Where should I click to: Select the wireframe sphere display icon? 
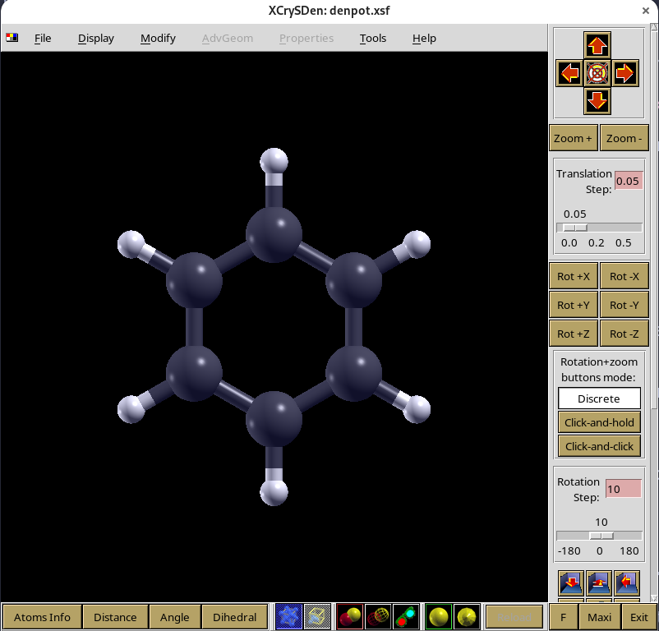tap(378, 616)
